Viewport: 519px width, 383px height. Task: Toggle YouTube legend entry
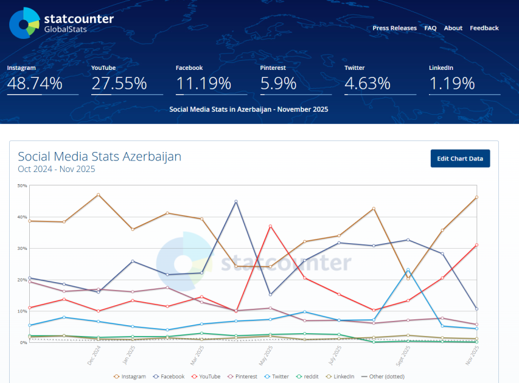tap(206, 376)
